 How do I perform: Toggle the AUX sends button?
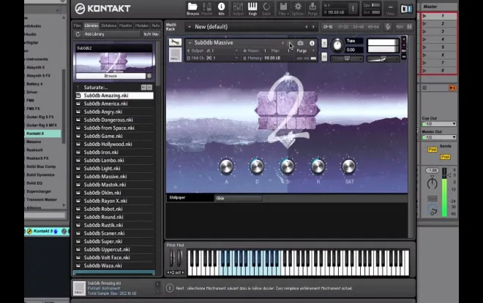click(x=400, y=27)
